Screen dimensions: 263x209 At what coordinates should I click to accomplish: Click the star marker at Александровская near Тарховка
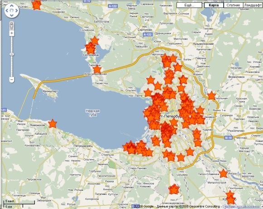[97, 70]
